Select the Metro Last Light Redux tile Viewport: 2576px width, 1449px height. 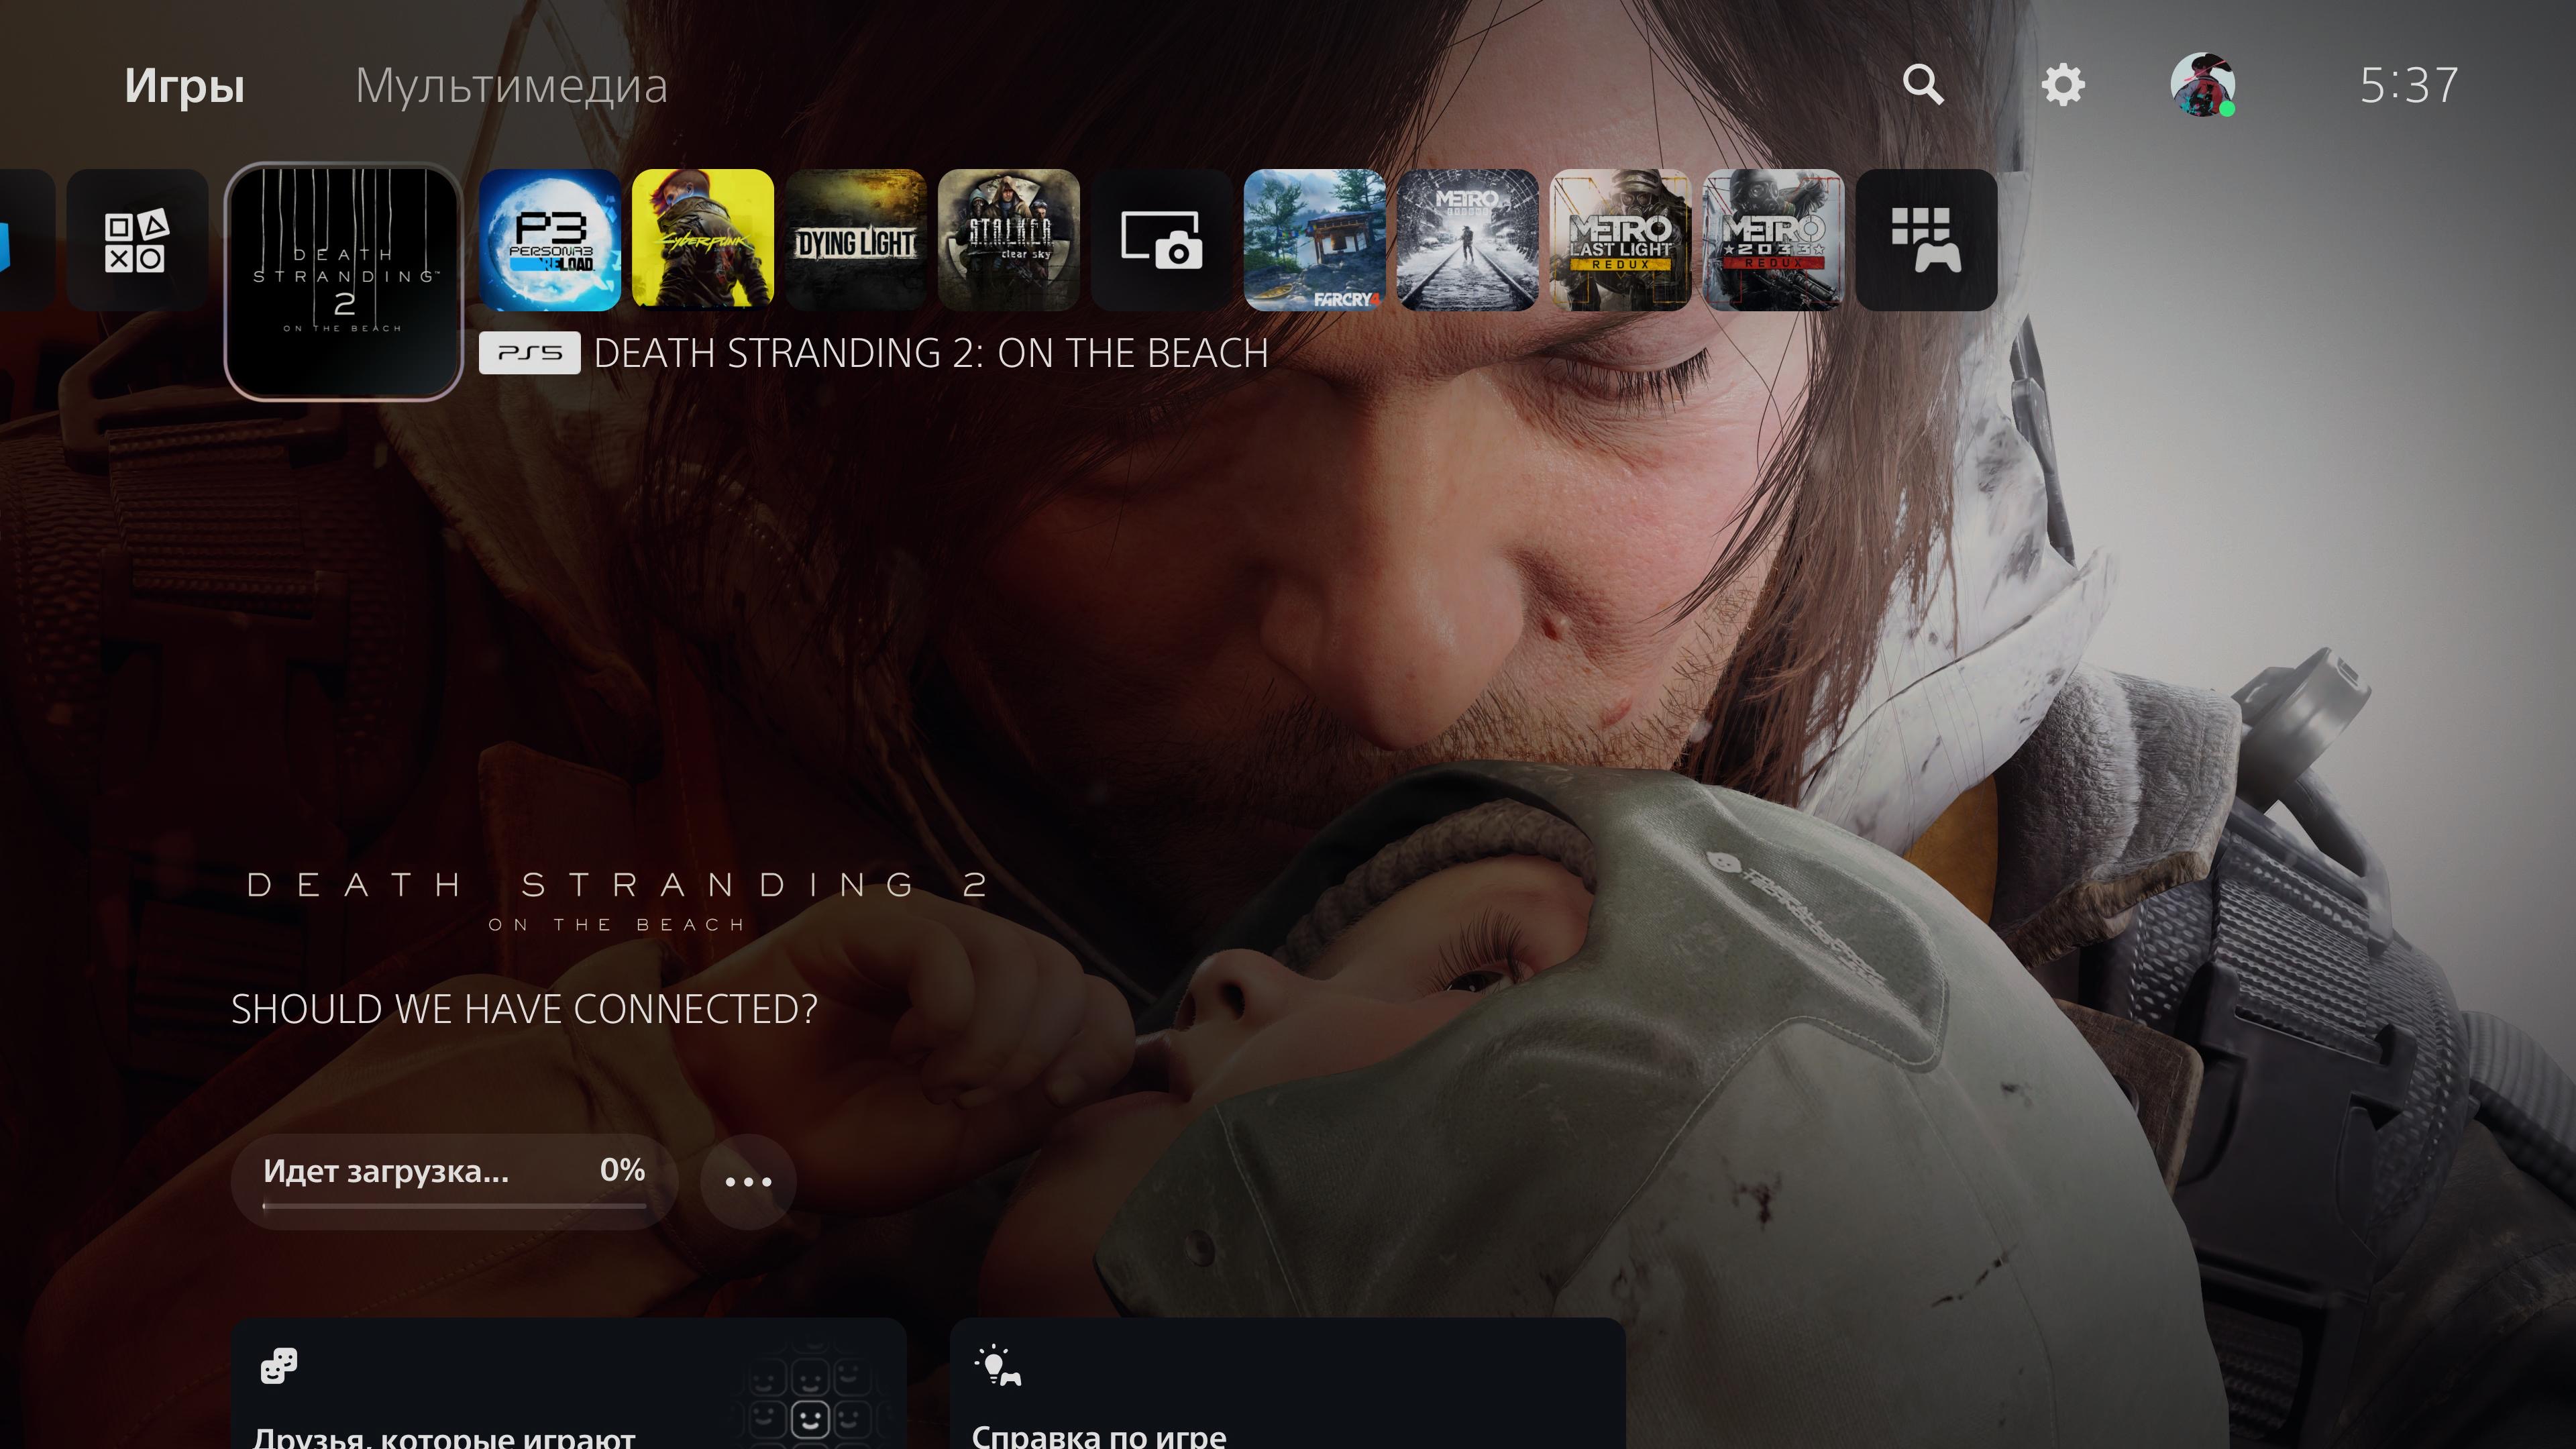(x=1620, y=240)
